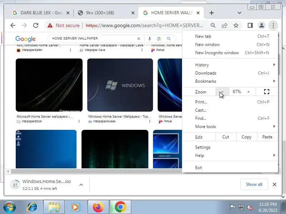Decrease zoom with the minus button
Screen dimensions: 286x214
222,92
